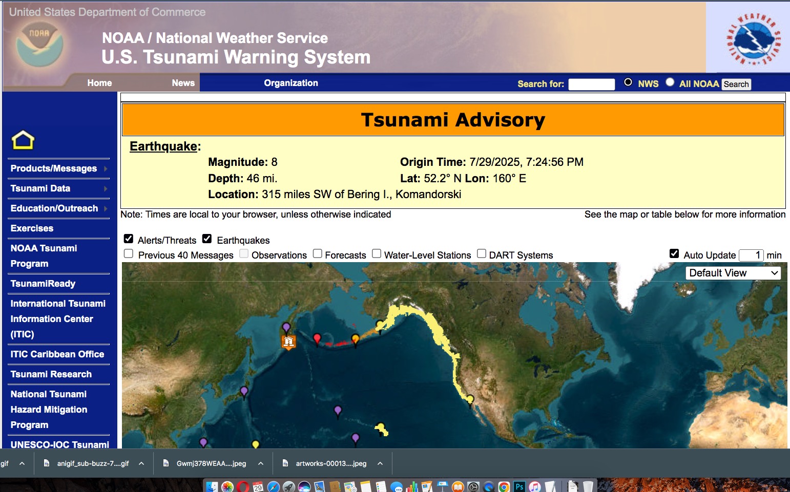
Task: Open Siri from the dock
Action: (304, 486)
